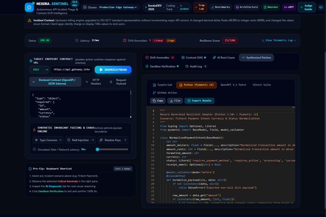The height and width of the screenshot is (217, 326).
Task: Click the 1 probed counter in header
Action: tap(184, 7)
